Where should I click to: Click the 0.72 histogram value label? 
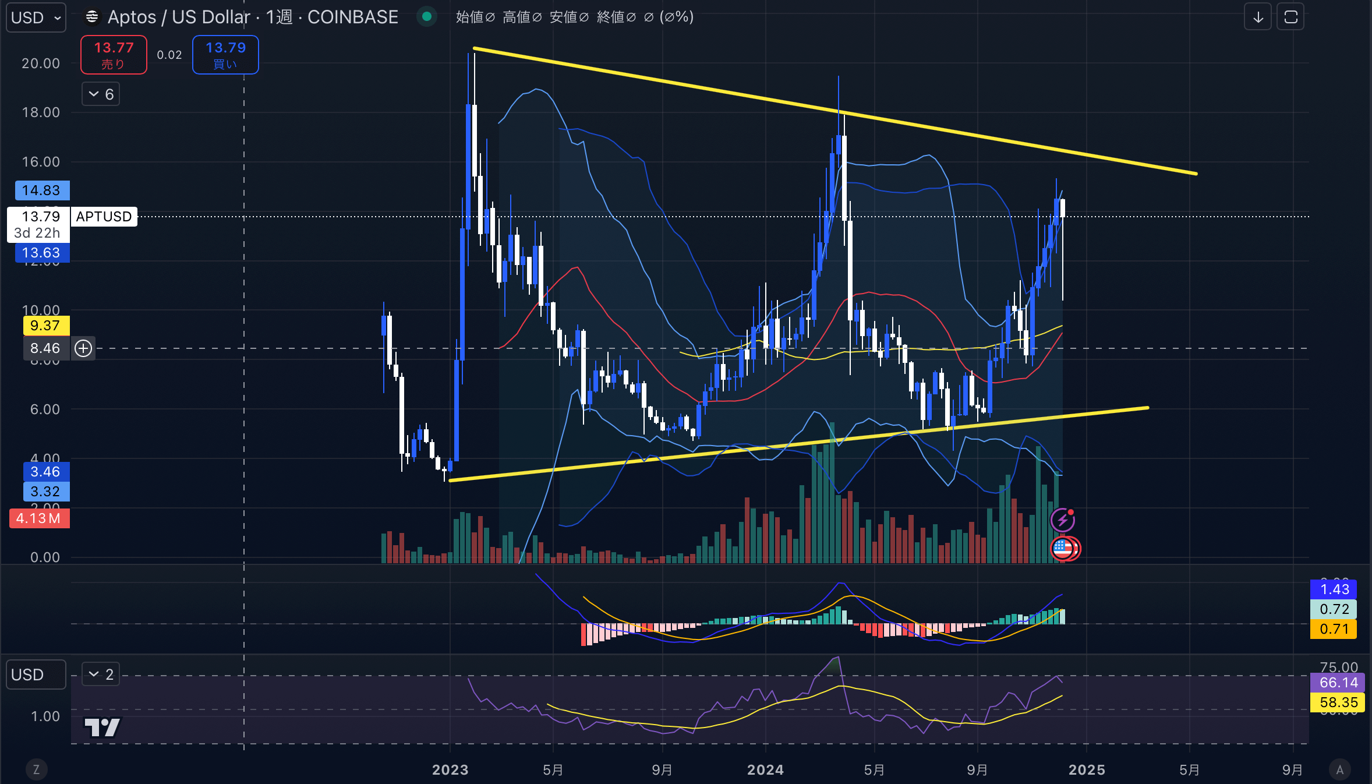click(x=1334, y=609)
